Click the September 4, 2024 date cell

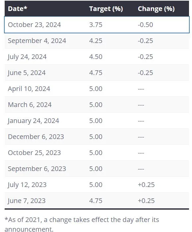pos(37,41)
